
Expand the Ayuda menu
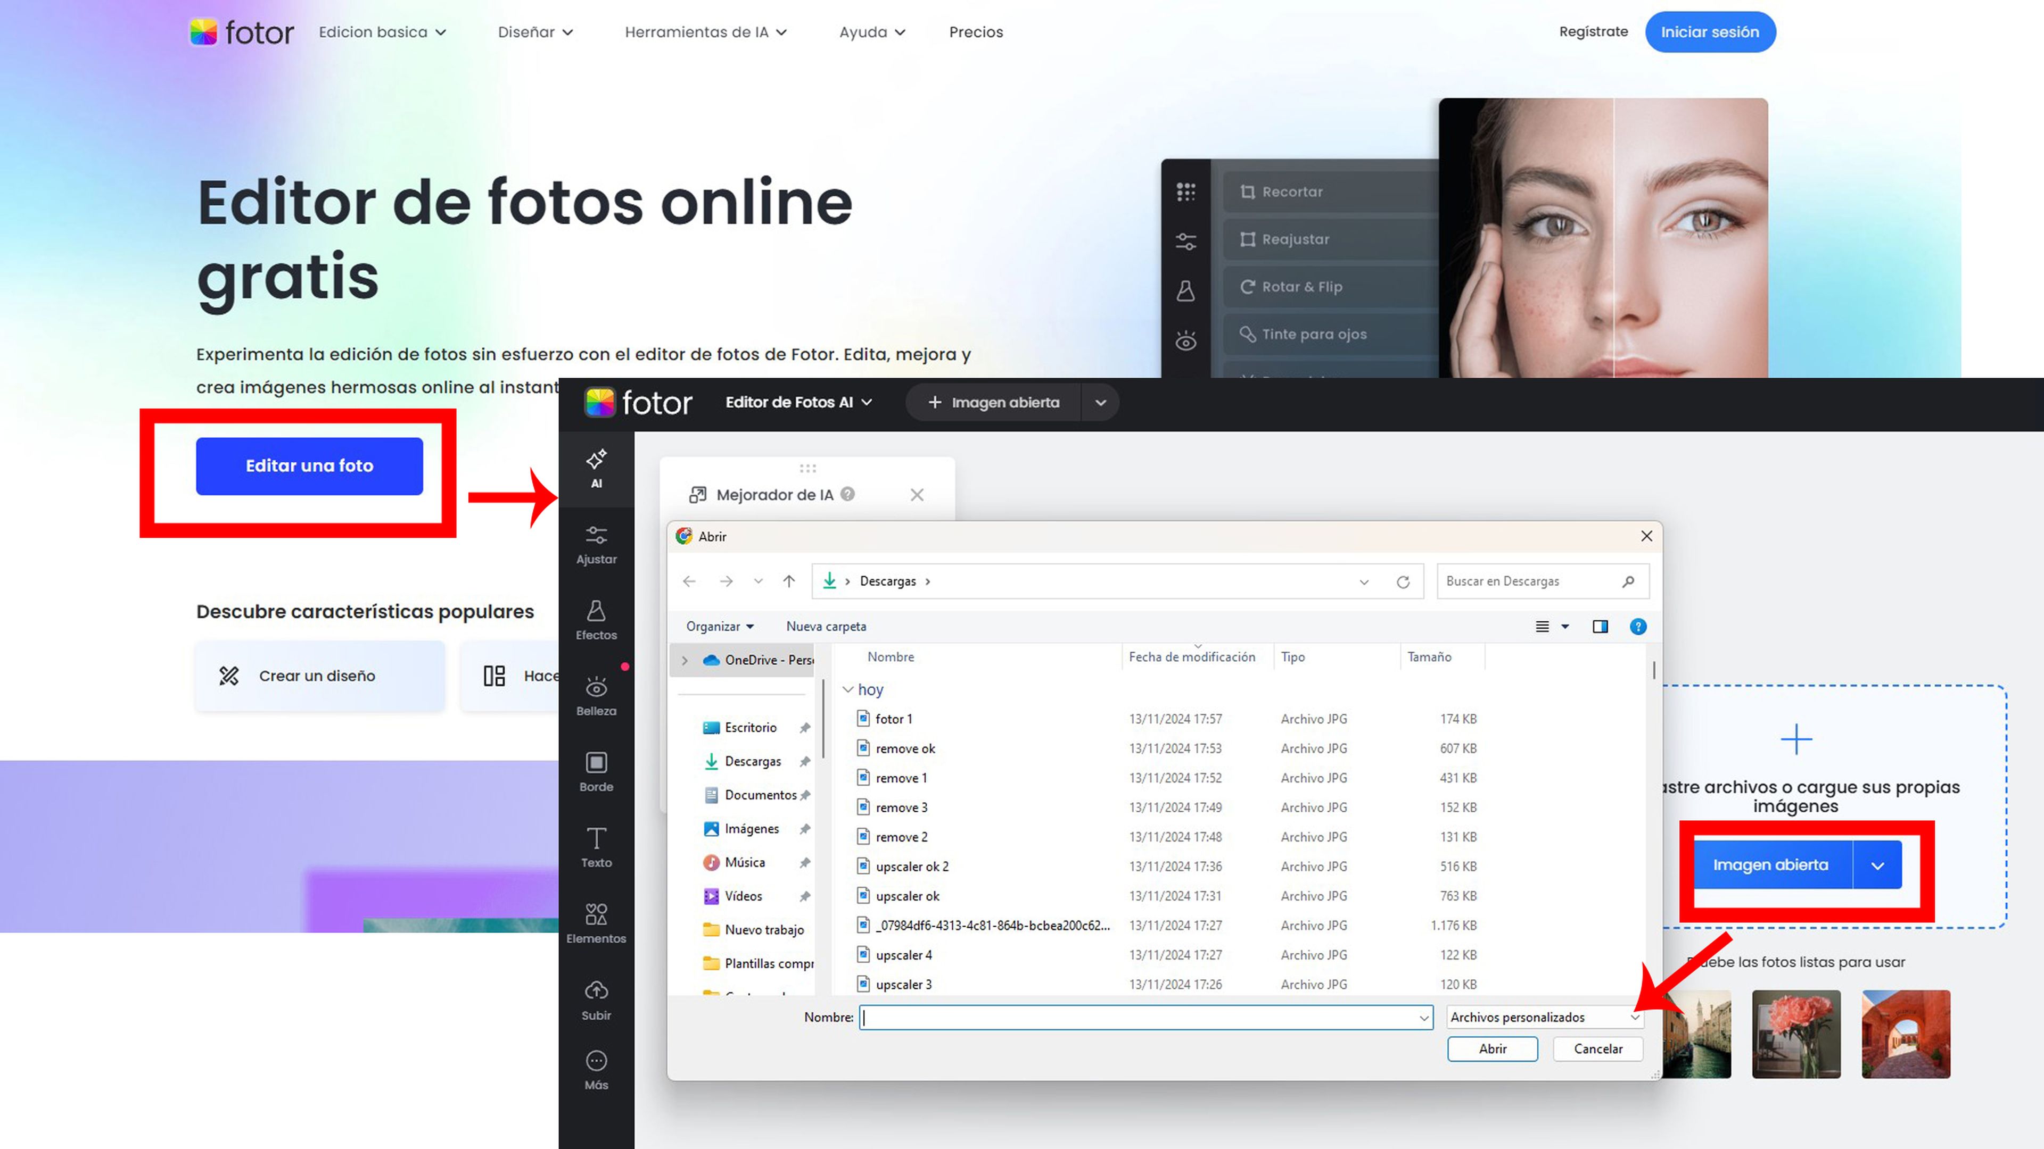[x=872, y=32]
